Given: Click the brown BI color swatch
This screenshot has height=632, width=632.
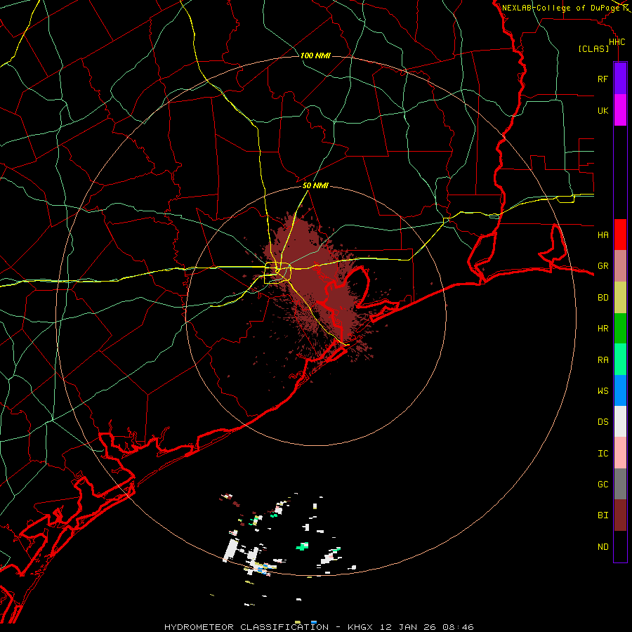Looking at the screenshot, I should pos(620,515).
